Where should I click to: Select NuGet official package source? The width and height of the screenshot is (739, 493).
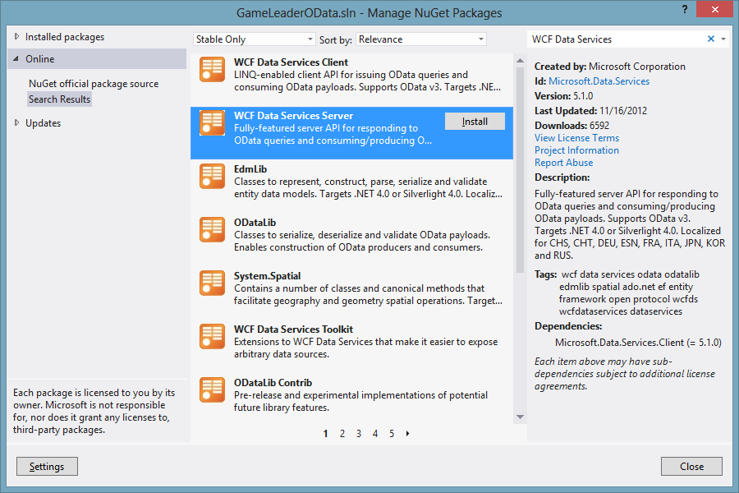94,84
